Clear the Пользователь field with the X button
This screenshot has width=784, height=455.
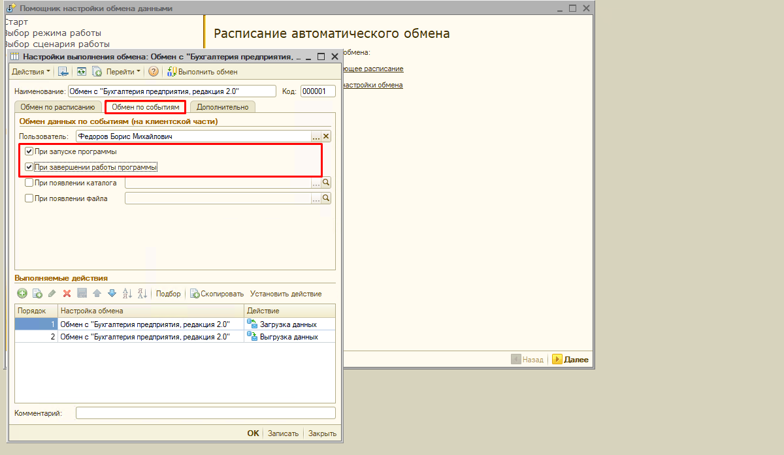[327, 136]
